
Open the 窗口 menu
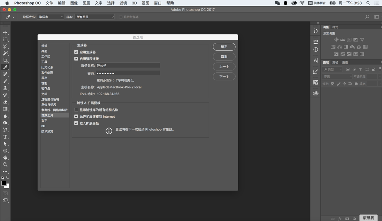point(158,3)
